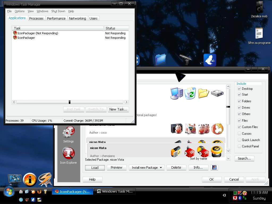Enable the Quick Launch include checkbox
Image resolution: width=272 pixels, height=204 pixels.
(239, 140)
